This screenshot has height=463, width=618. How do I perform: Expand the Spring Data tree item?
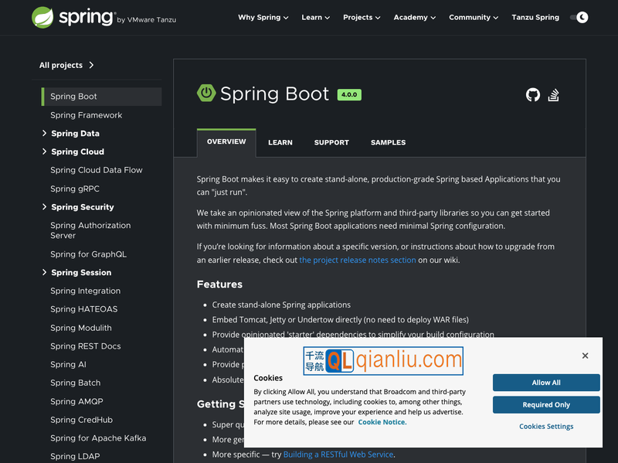coord(44,133)
